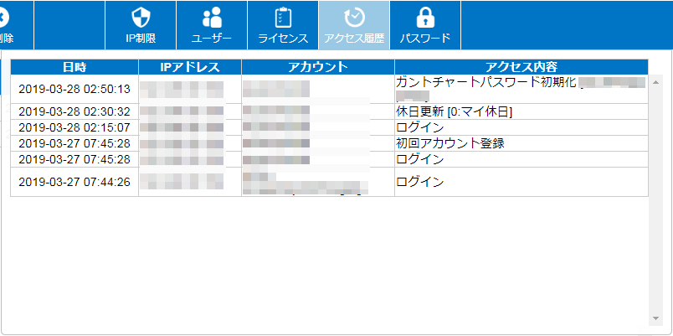Click the ガントチャートパスワード初期化 entry

(x=485, y=82)
